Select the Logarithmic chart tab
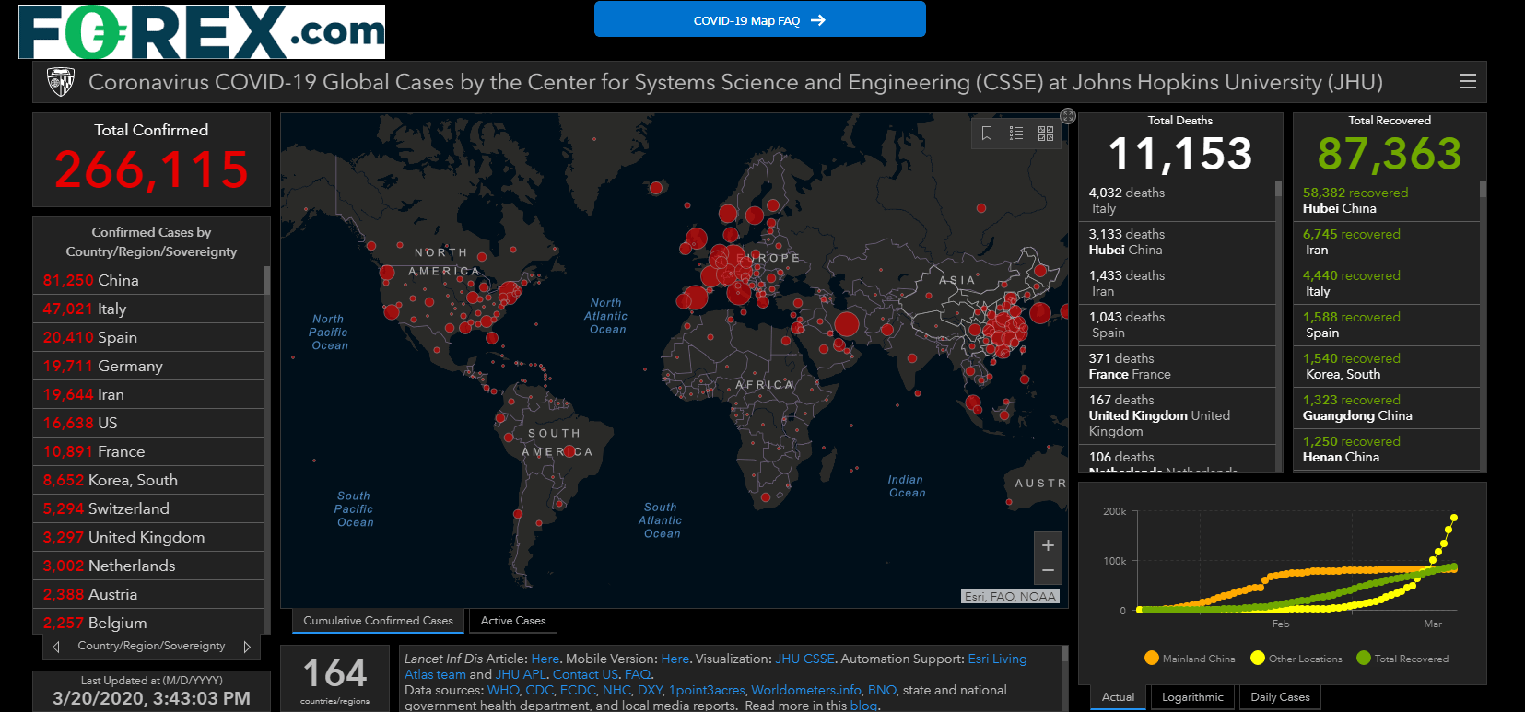Image resolution: width=1525 pixels, height=712 pixels. tap(1192, 697)
